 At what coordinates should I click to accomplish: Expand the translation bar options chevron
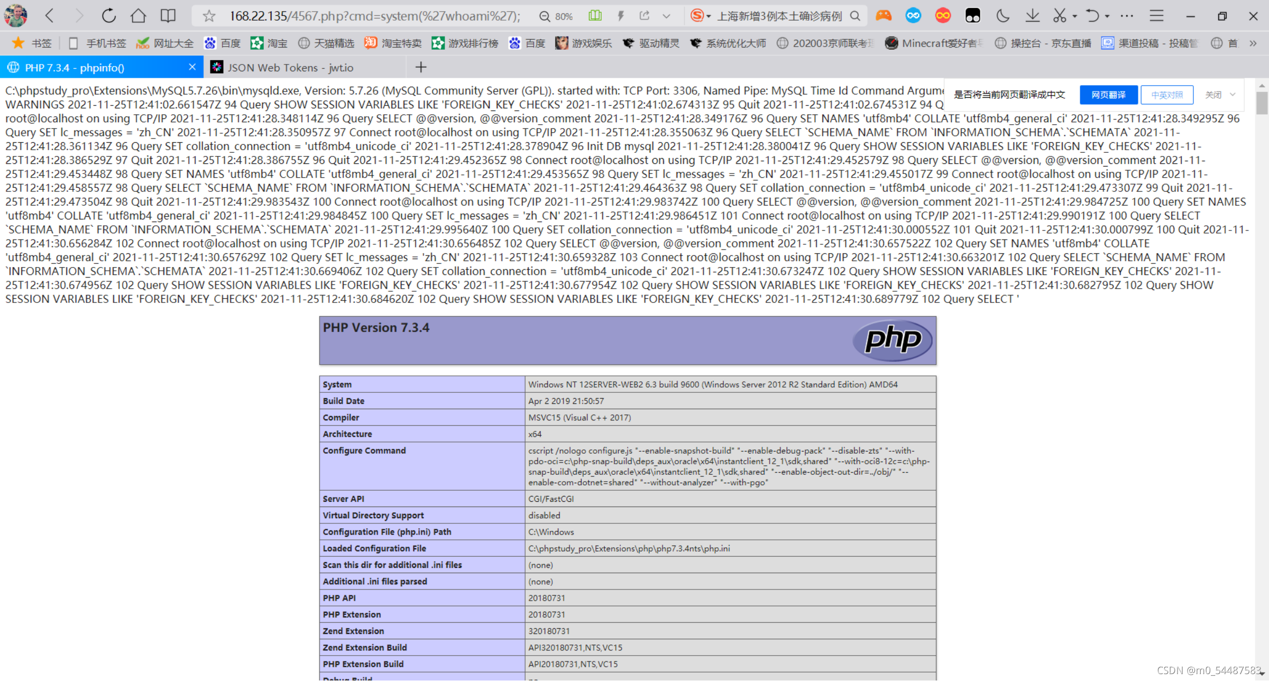pos(1233,95)
